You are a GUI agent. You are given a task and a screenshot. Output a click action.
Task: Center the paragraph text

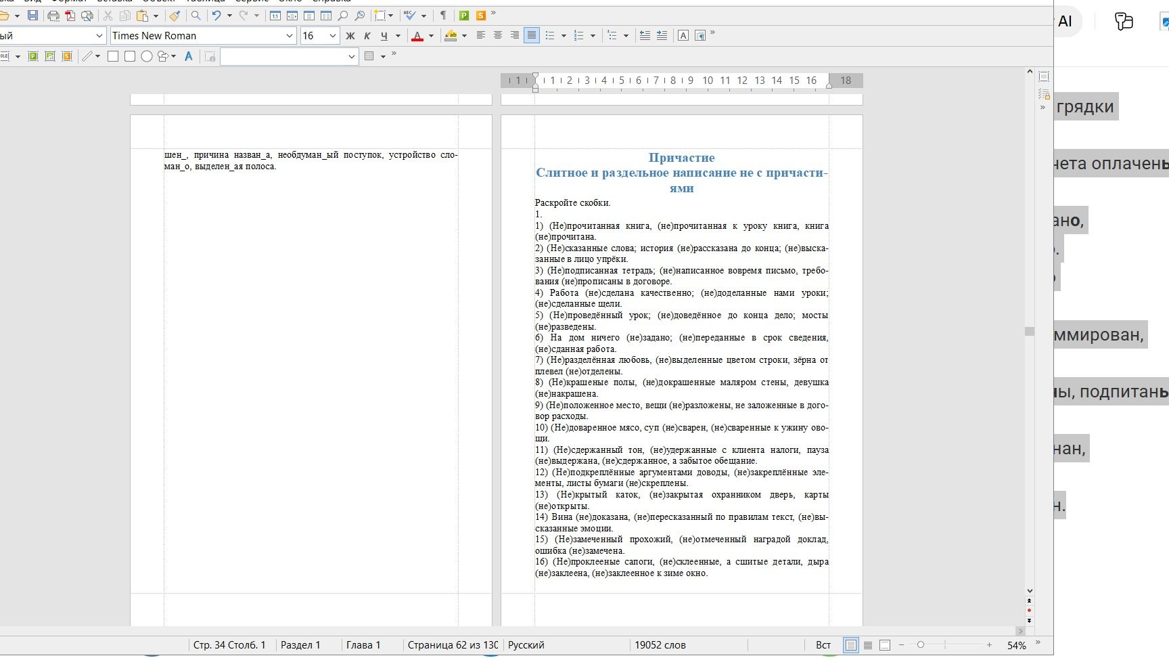click(x=498, y=35)
